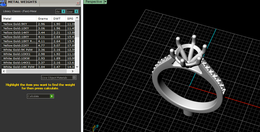Select the White Gold:10KW row

pyautogui.click(x=38, y=58)
